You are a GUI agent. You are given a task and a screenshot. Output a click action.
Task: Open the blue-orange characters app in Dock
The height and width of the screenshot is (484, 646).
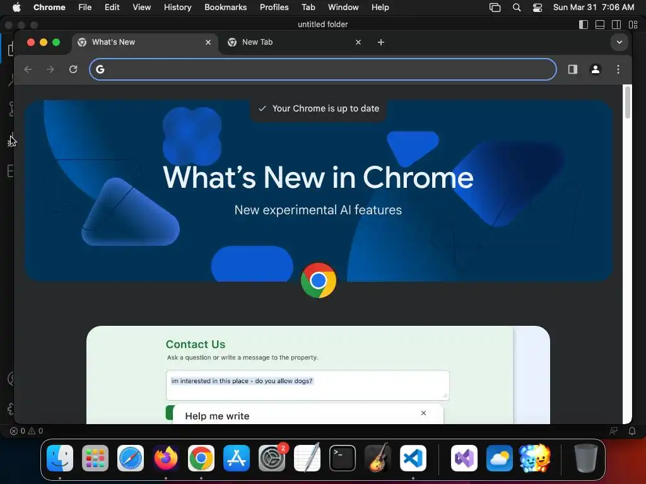(535, 458)
